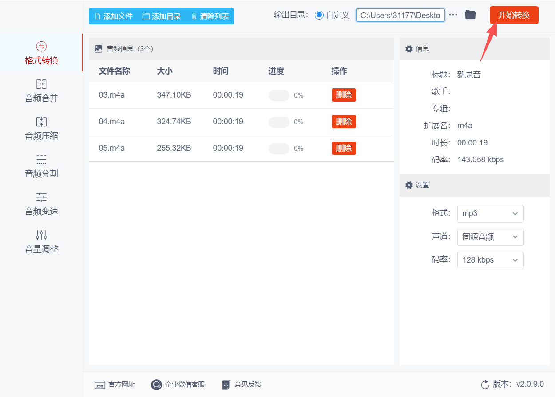
Task: Open the 音量调整 volume adjust tab
Action: coord(41,242)
